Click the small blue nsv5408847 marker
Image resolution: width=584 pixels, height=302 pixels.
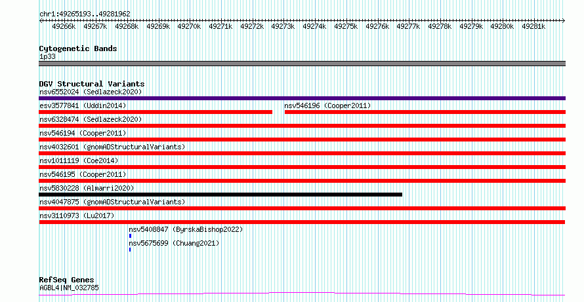131,236
